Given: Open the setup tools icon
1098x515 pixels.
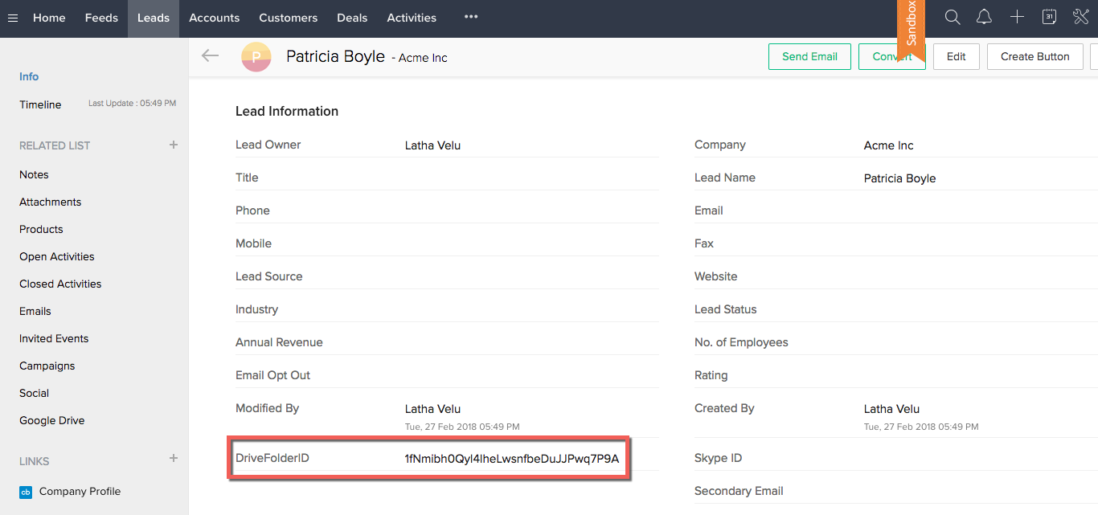Looking at the screenshot, I should coord(1080,18).
